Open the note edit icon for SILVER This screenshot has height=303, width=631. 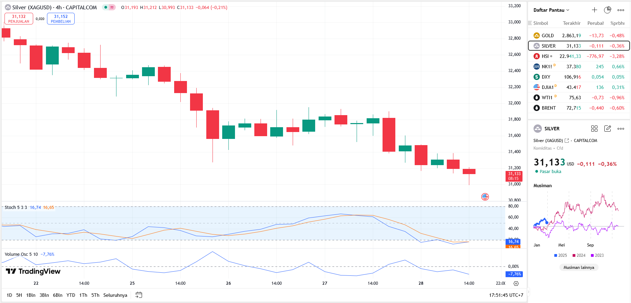pyautogui.click(x=608, y=129)
